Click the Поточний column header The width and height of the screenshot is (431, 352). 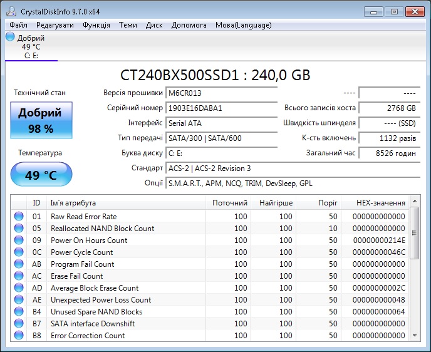click(228, 203)
